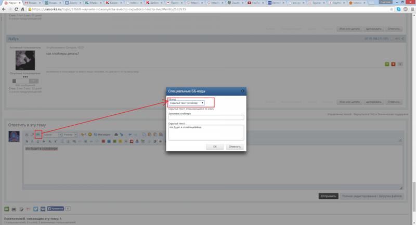Insert bulleted list in reply editor
416x225 pixels.
click(x=62, y=141)
